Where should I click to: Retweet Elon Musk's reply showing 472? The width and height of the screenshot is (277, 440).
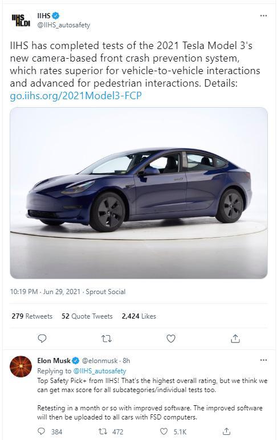111,431
